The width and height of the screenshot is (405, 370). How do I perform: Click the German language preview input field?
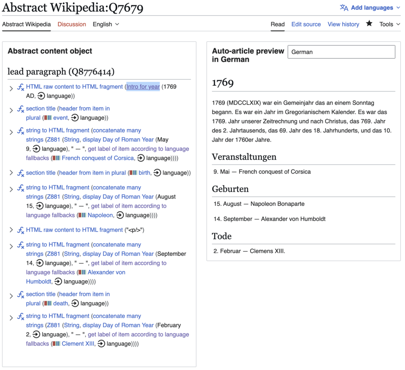[x=341, y=52]
